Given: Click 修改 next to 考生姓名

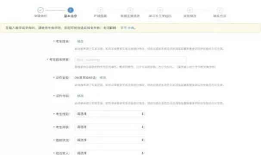Looking at the screenshot, I should tap(80, 41).
